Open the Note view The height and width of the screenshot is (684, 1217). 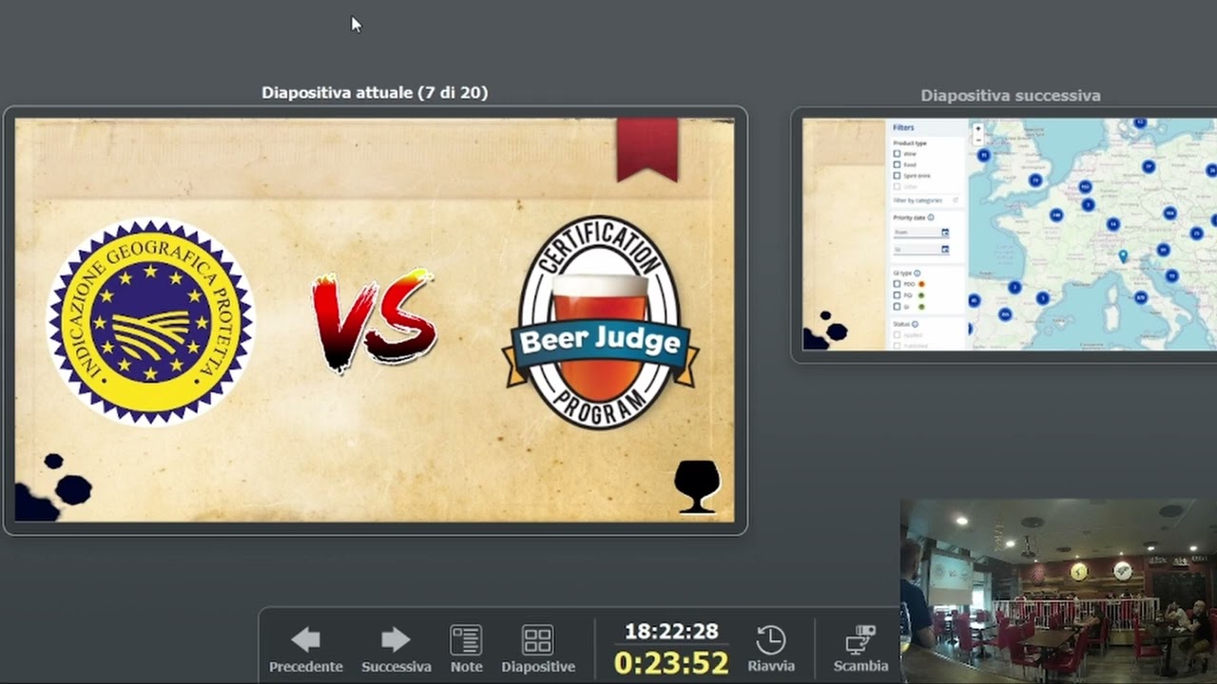466,650
